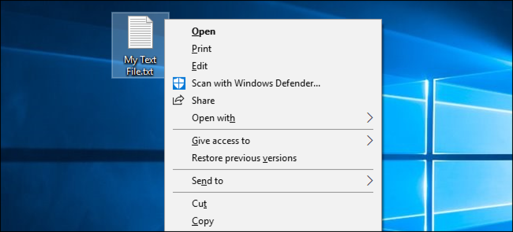Select the My Text File.txt desktop icon
The image size is (513, 232).
pyautogui.click(x=141, y=46)
